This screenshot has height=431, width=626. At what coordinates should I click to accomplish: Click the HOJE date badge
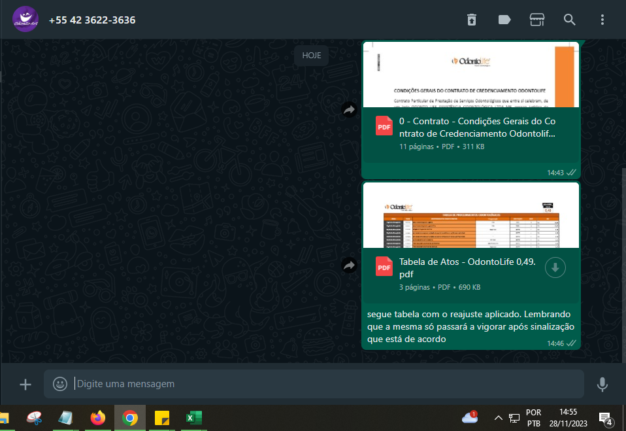pyautogui.click(x=312, y=56)
